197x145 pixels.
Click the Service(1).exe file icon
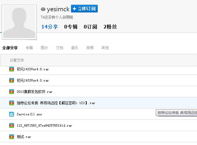pyautogui.click(x=12, y=114)
